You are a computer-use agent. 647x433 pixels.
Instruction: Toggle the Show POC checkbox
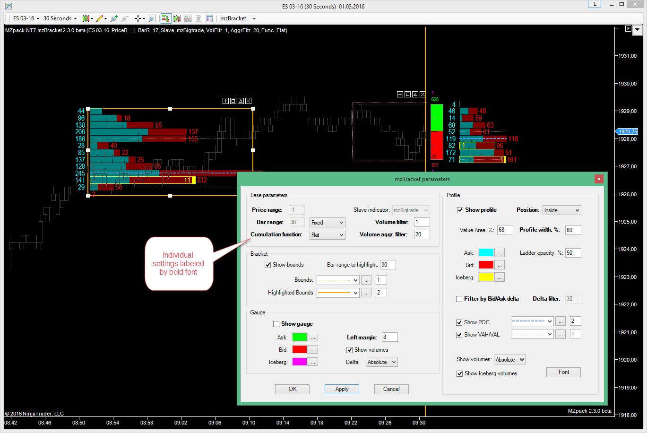tap(459, 322)
